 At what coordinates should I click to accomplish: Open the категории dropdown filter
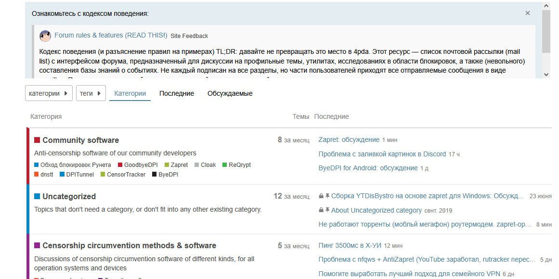coord(49,93)
